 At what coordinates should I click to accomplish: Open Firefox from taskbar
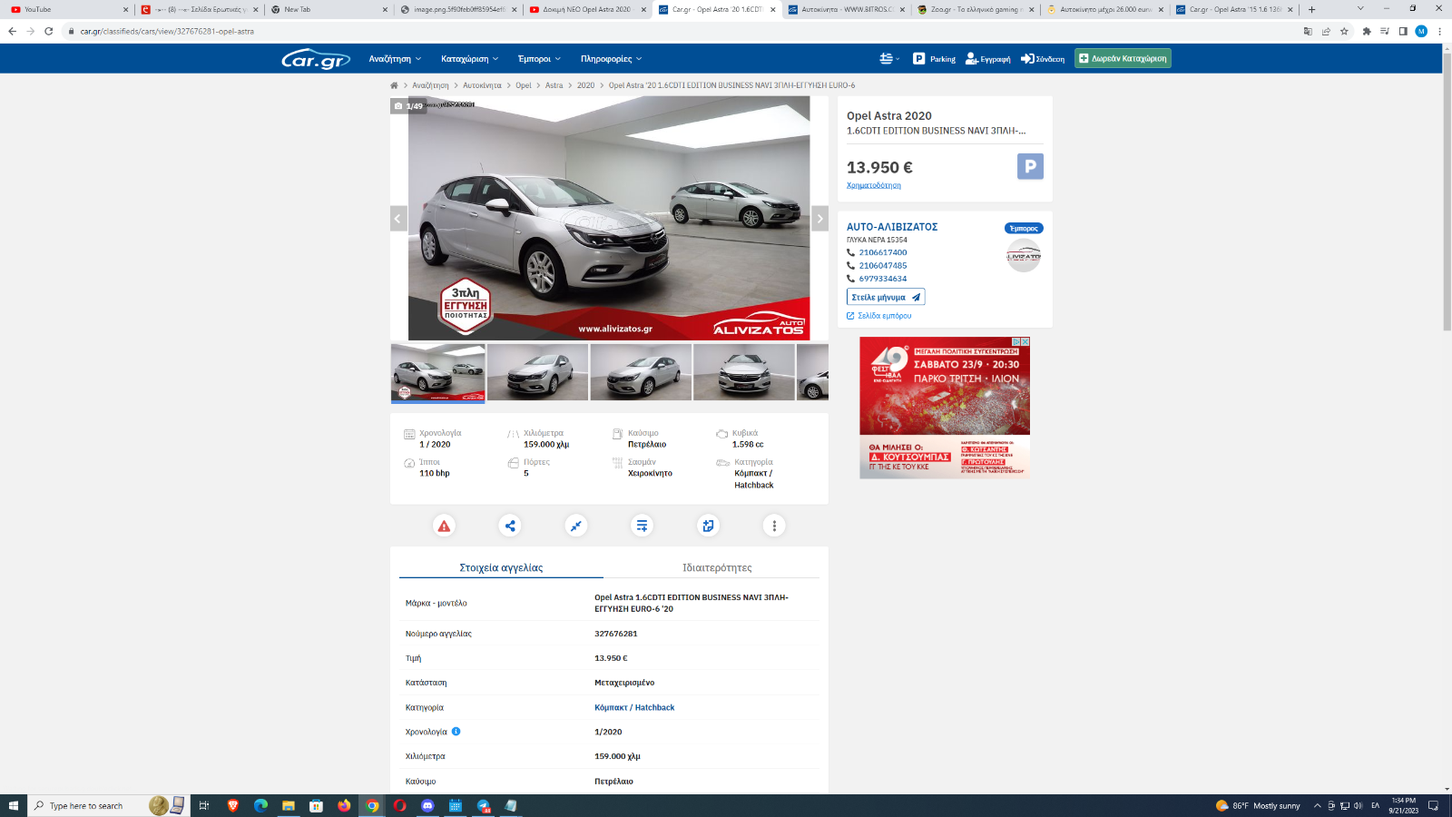click(344, 805)
